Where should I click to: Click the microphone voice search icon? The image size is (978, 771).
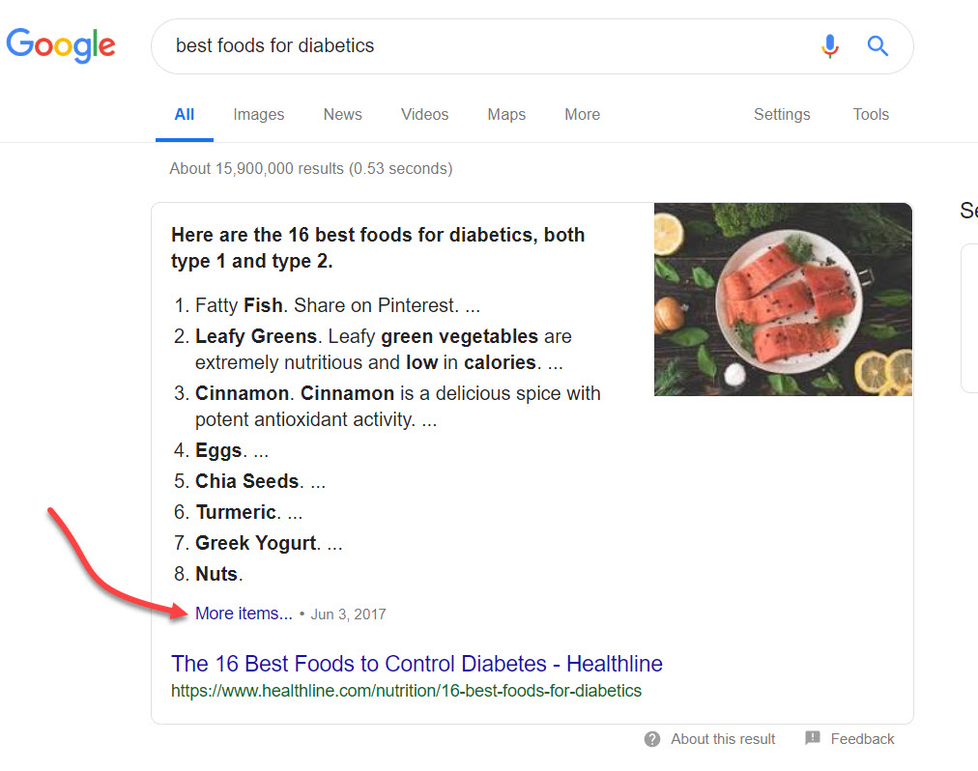829,45
